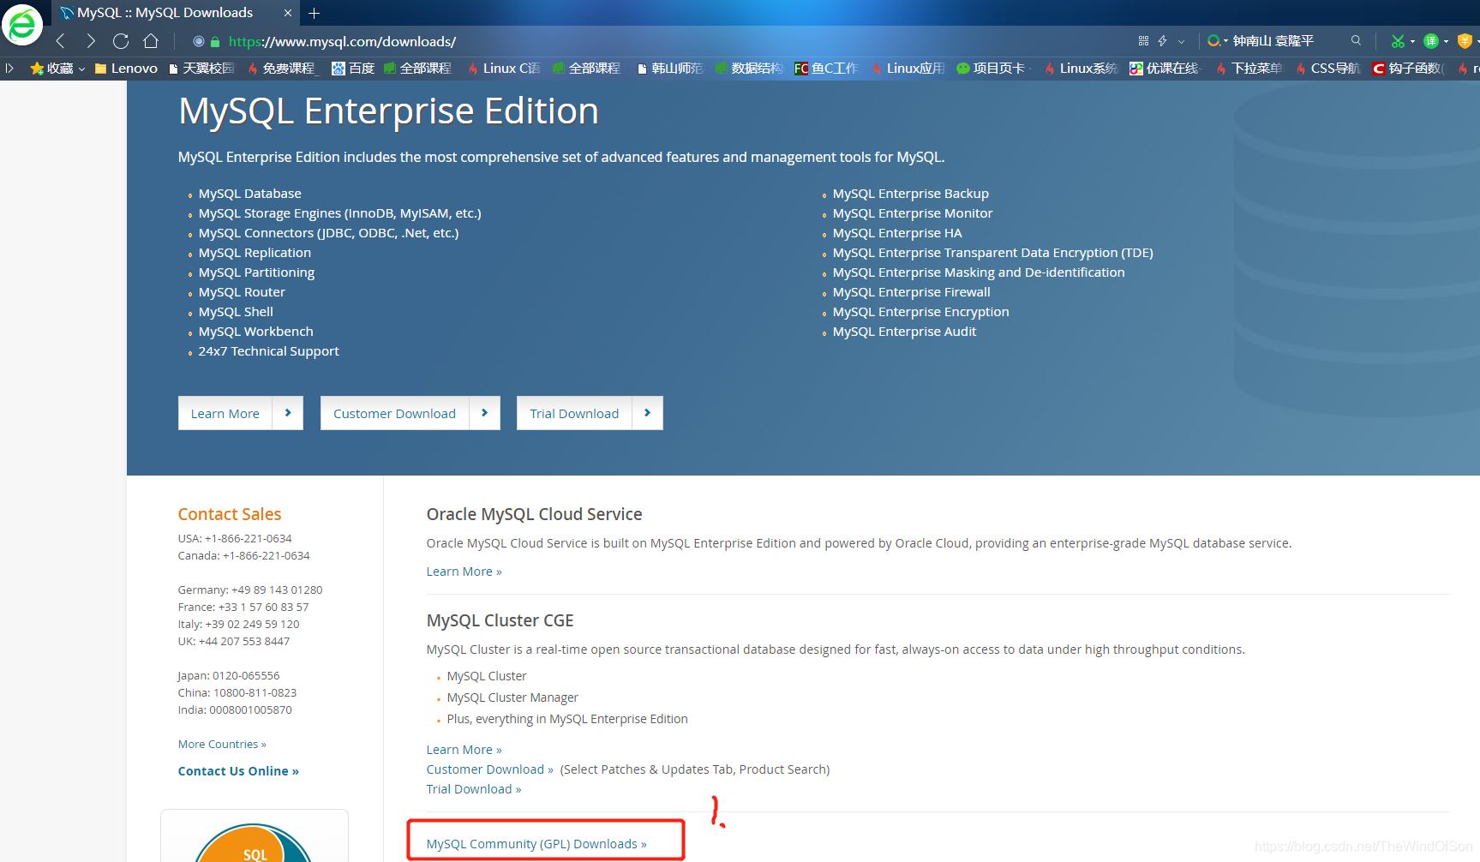Screen dimensions: 1480x862
Task: Open the Linux C语 bookmark
Action: 504,68
